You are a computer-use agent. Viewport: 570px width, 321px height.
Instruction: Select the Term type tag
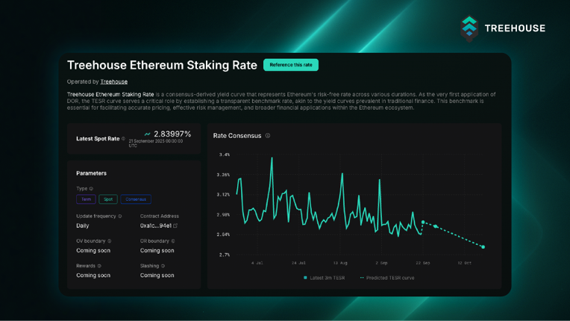pyautogui.click(x=86, y=199)
